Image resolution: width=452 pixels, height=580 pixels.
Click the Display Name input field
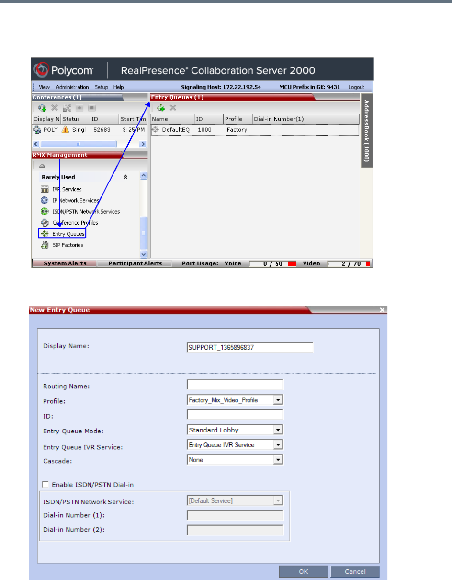point(250,347)
